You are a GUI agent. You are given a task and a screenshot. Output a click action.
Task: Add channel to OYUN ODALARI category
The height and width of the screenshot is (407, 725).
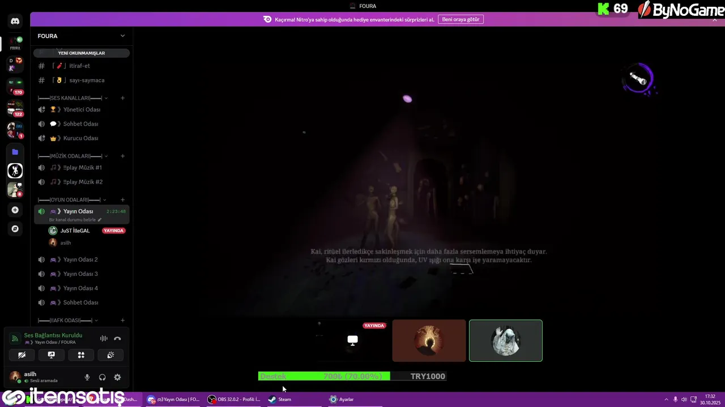coord(122,200)
